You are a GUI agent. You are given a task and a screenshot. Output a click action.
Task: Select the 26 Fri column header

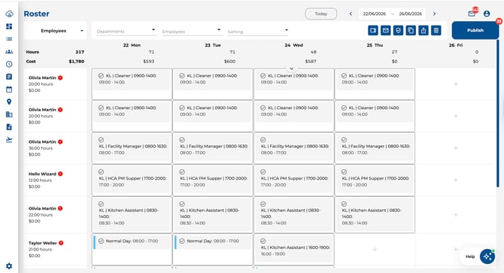pos(456,45)
